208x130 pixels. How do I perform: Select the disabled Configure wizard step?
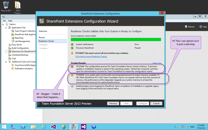(x=43, y=45)
